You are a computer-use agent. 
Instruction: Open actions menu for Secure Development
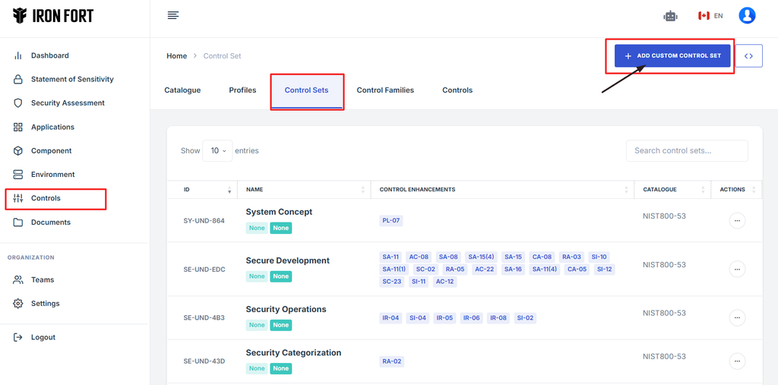(x=737, y=269)
